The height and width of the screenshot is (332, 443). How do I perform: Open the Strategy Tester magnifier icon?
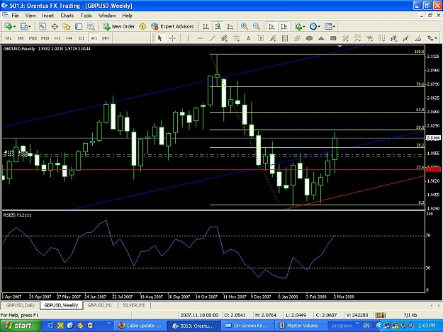[x=91, y=26]
